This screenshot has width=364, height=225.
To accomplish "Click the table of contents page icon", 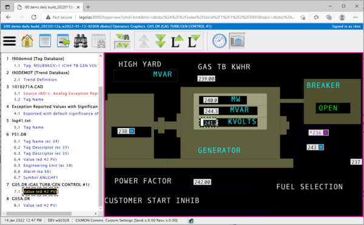I will tap(45, 41).
